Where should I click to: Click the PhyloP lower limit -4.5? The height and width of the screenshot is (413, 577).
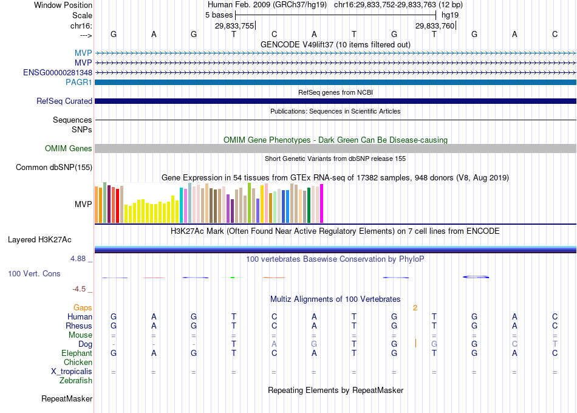pyautogui.click(x=79, y=289)
